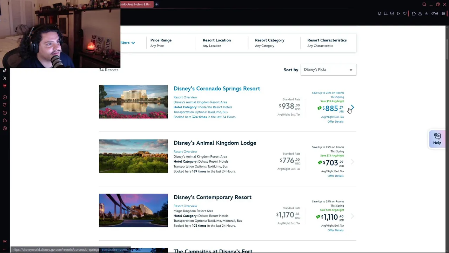449x253 pixels.
Task: Open History clock icon in the sidebar
Action: (5, 113)
